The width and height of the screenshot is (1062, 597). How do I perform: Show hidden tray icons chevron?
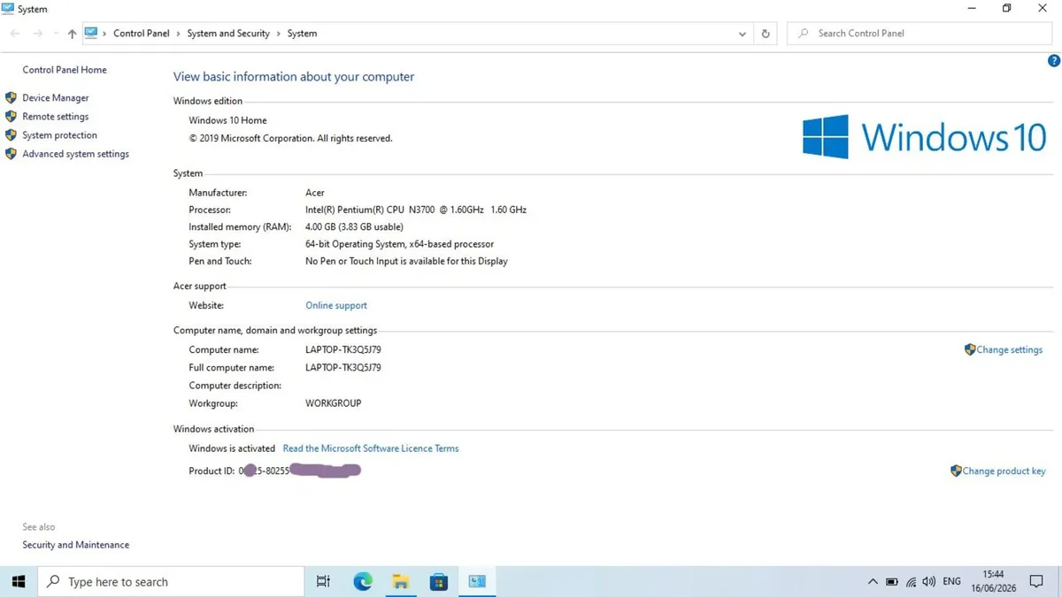click(873, 581)
